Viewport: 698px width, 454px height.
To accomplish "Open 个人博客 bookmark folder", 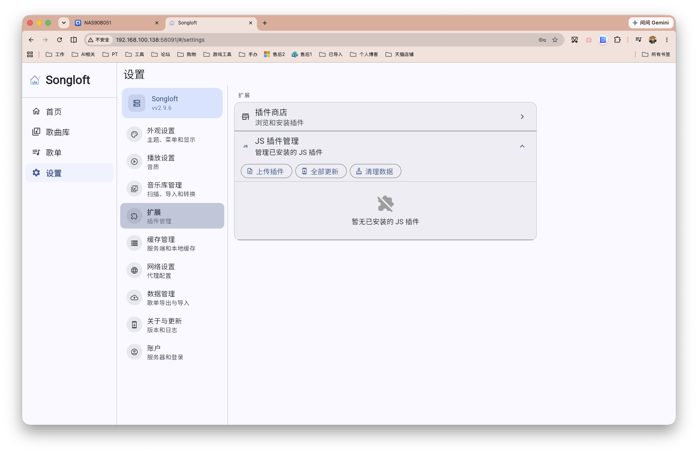I will (364, 54).
